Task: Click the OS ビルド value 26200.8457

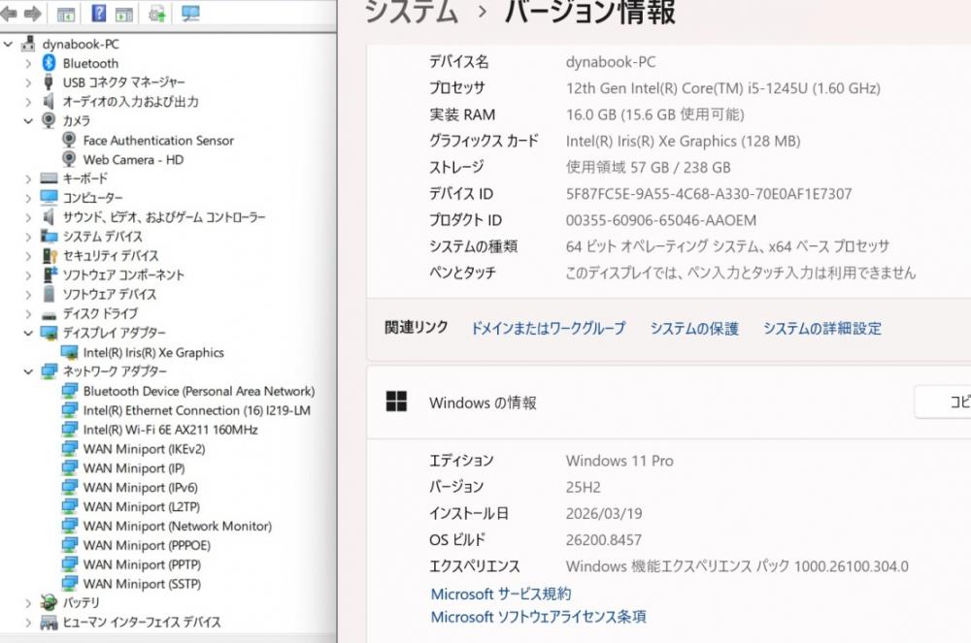Action: coord(604,540)
